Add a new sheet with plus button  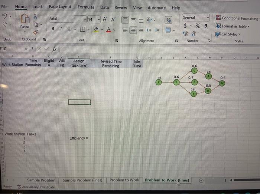click(x=201, y=181)
